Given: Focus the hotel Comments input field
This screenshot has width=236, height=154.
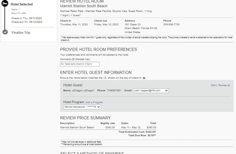Looking at the screenshot, I should tap(80, 64).
